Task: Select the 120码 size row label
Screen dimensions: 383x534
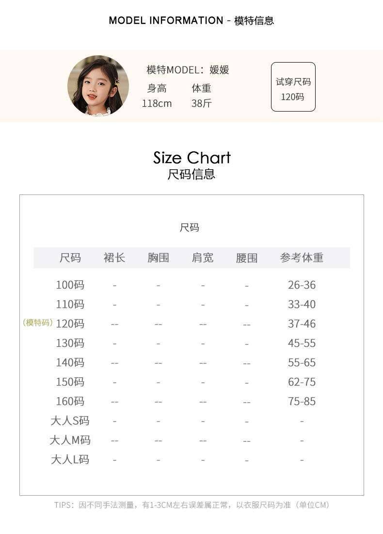Action: pyautogui.click(x=70, y=324)
